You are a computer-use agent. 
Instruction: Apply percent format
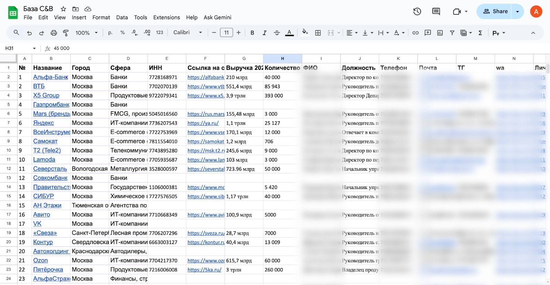122,33
